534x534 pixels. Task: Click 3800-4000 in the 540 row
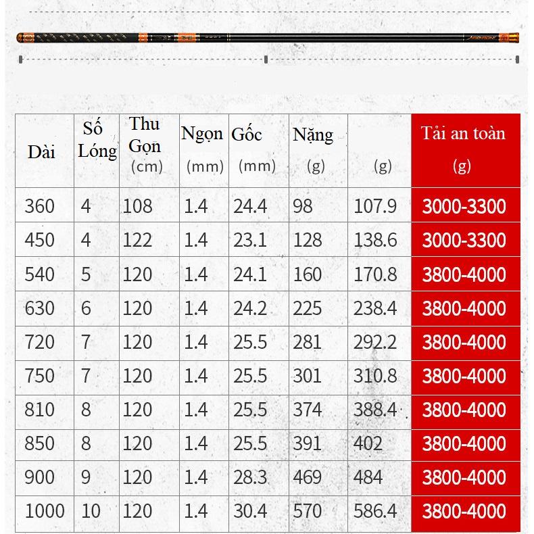464,274
